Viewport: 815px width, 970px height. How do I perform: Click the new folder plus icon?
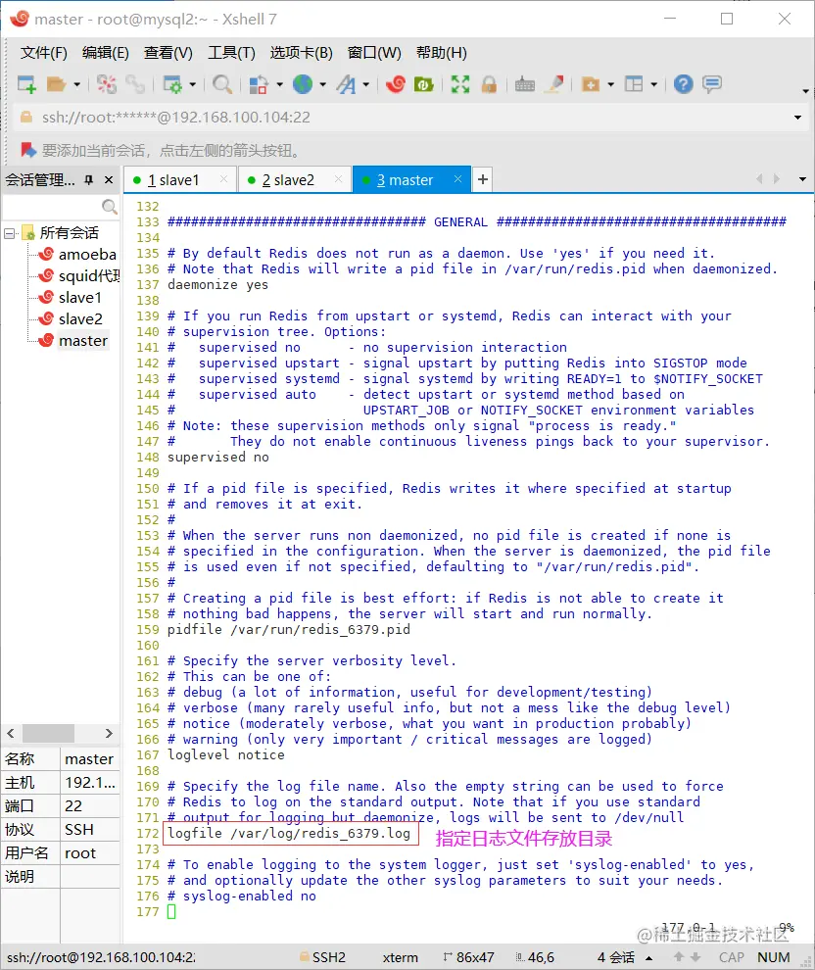[591, 83]
